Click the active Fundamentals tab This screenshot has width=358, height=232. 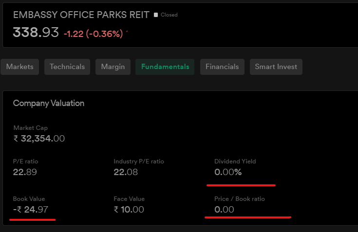(x=165, y=67)
